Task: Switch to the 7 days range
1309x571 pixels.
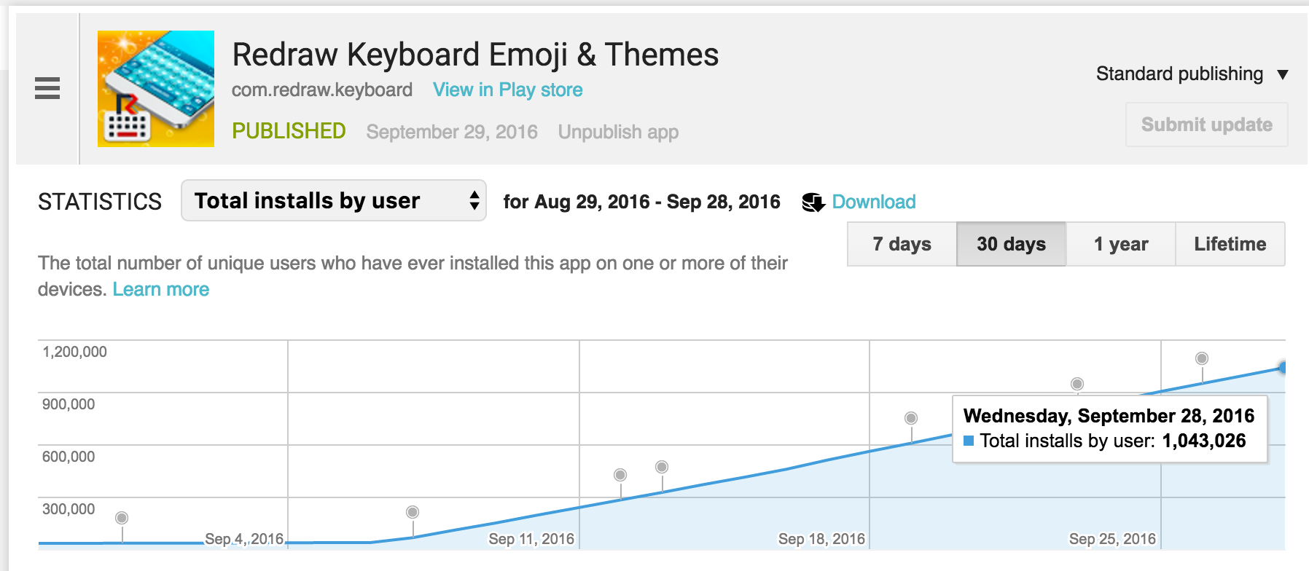Action: [902, 244]
